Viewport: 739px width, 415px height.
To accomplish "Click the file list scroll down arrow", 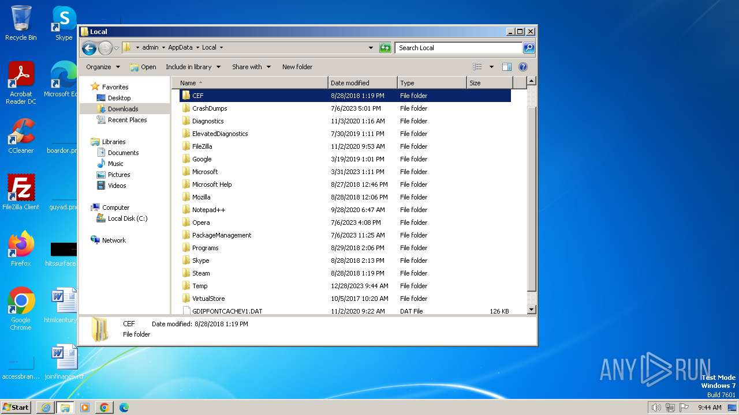I will tap(532, 310).
